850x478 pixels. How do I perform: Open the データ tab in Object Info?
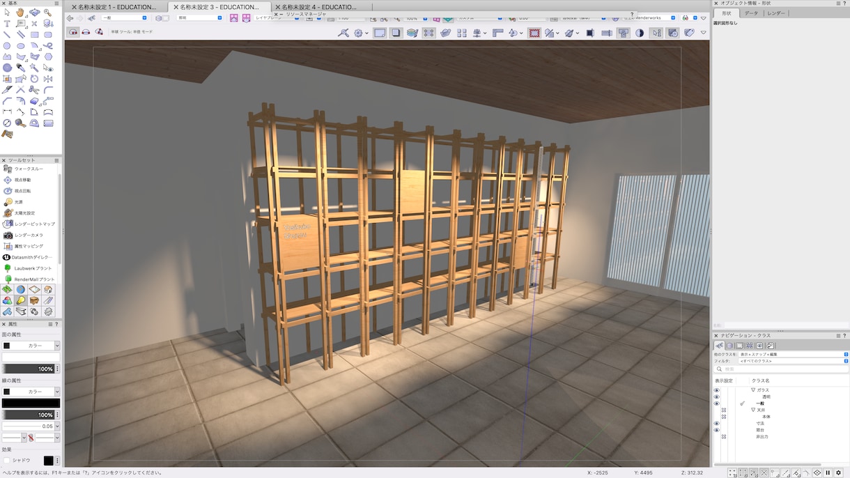[751, 13]
